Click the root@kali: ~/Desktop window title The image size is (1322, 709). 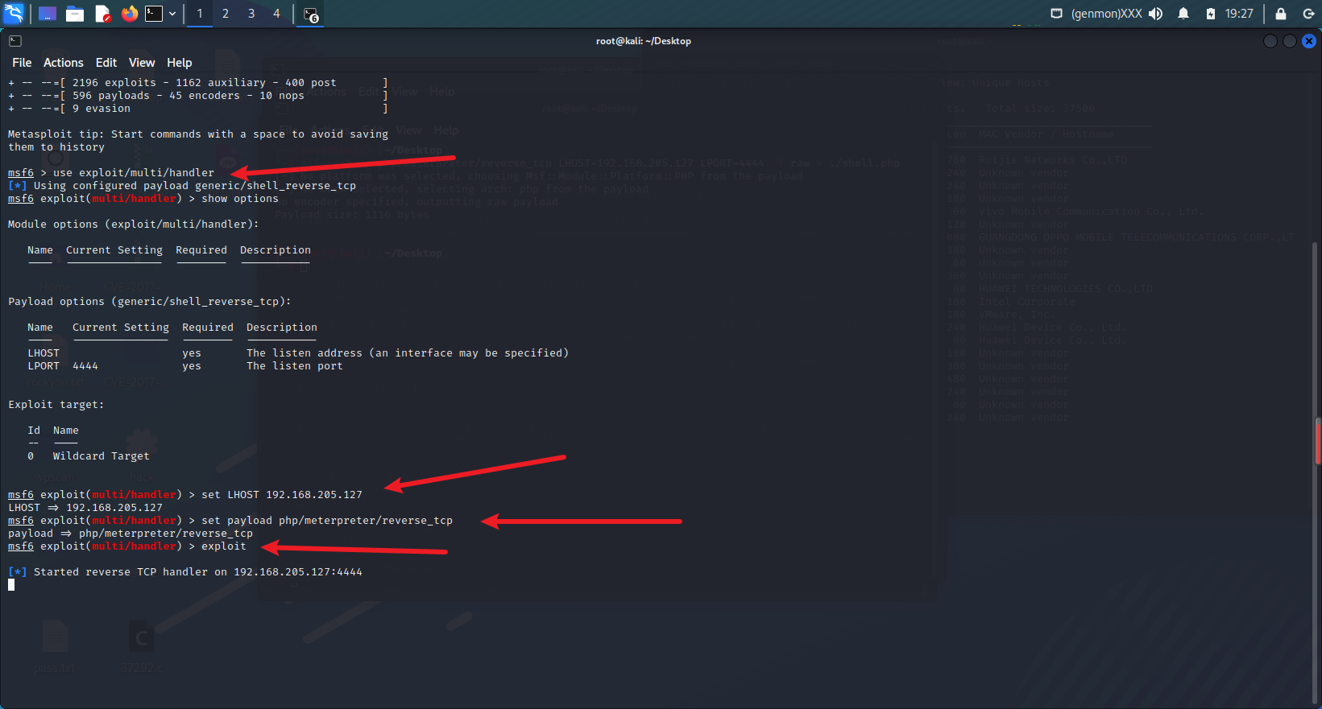pos(644,41)
